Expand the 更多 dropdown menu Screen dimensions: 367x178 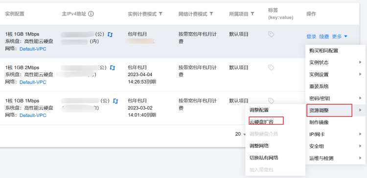(340, 37)
